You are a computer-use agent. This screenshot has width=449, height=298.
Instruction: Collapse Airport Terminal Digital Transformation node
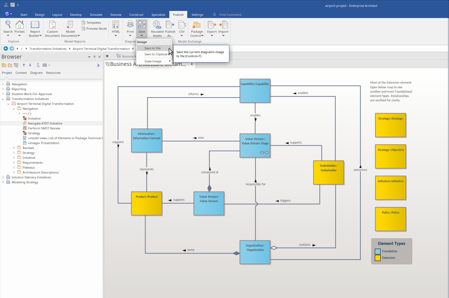point(8,104)
